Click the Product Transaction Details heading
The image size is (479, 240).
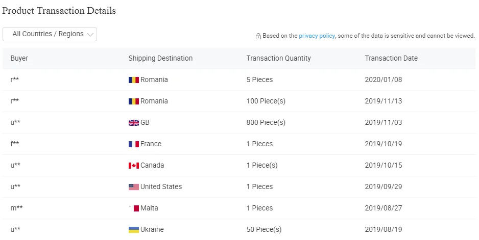coord(59,11)
